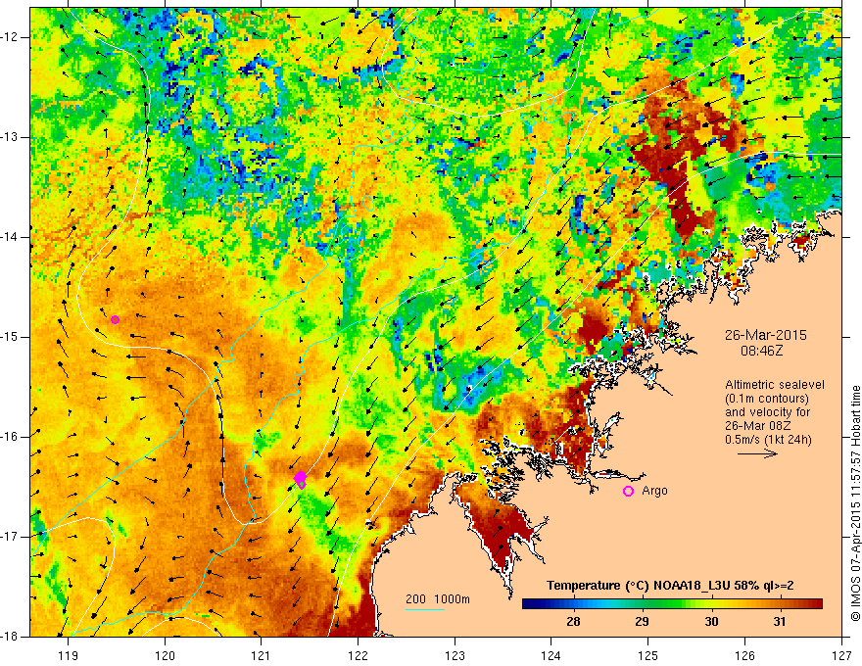
Task: Click the velocity scale arrow in the legend
Action: (757, 453)
